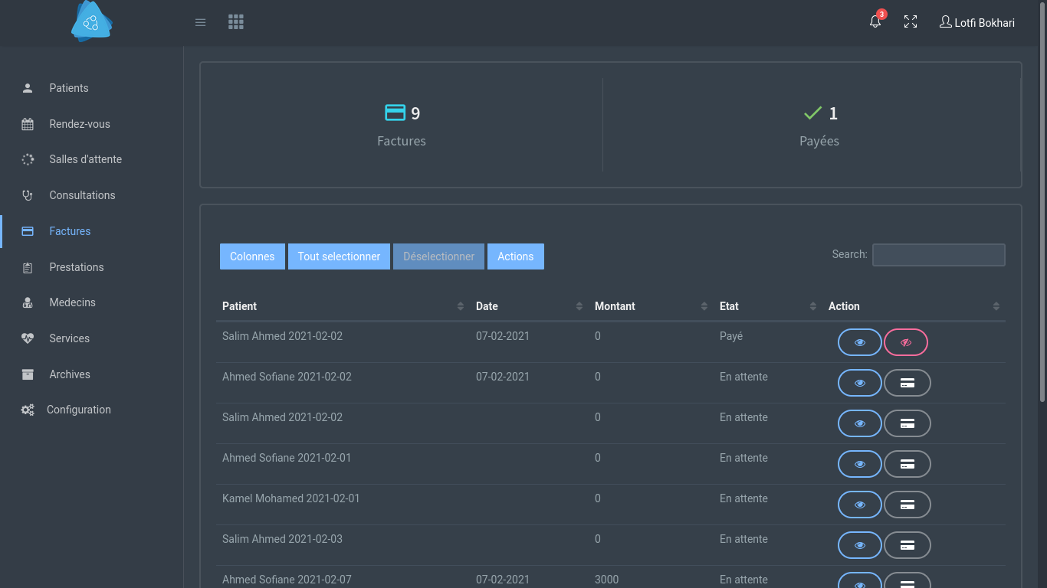The width and height of the screenshot is (1047, 588).
Task: Click the Configuration gears icon
Action: click(x=28, y=410)
